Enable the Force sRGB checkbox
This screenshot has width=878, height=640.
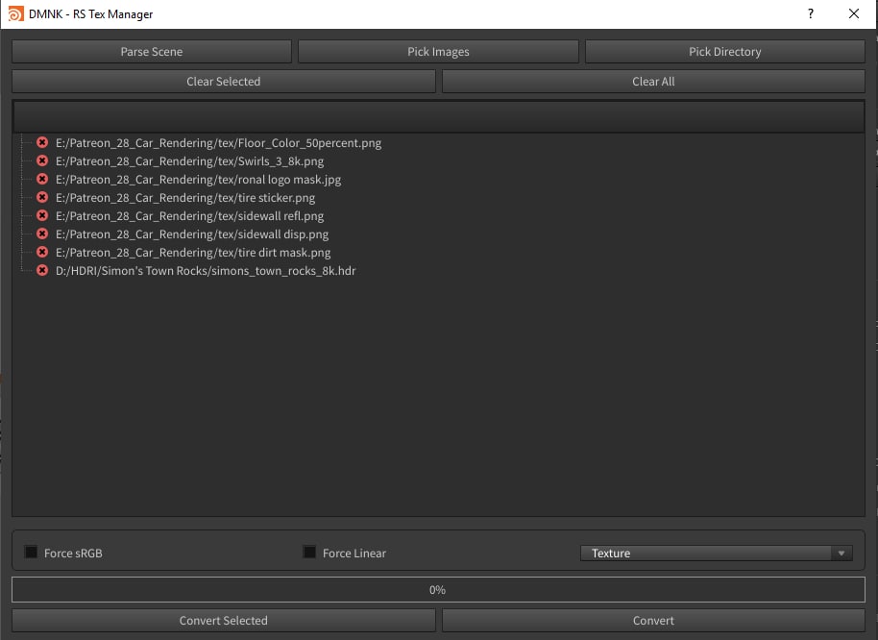tap(31, 553)
